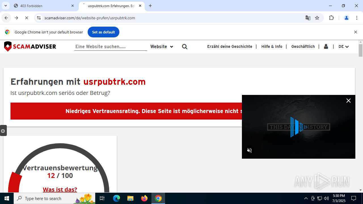Viewport: 363px width, 204px height.
Task: Open the user account icon
Action: (326, 46)
